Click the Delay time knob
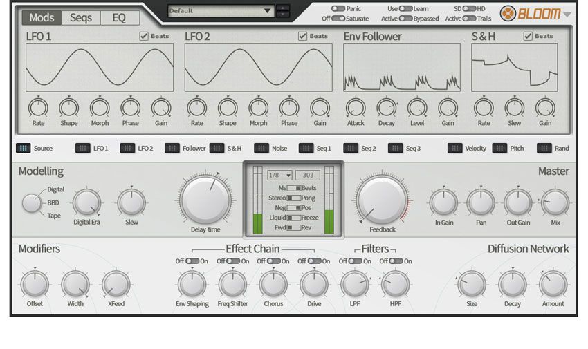 [205, 199]
